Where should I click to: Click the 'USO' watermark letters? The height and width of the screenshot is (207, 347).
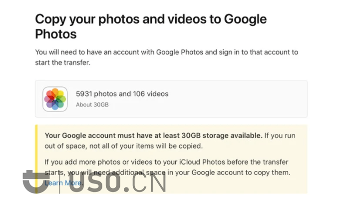pyautogui.click(x=95, y=182)
